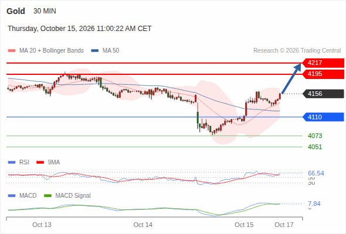Screen dimensions: 346x234
Task: Click the MACD legend blue swatch
Action: [x=12, y=195]
